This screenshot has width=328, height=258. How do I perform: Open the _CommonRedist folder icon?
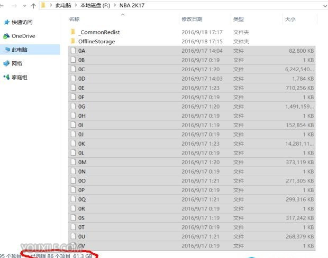tap(73, 32)
